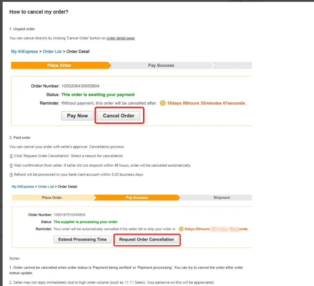314x286 pixels.
Task: Select the orange Place Order progress step
Action: 59,65
